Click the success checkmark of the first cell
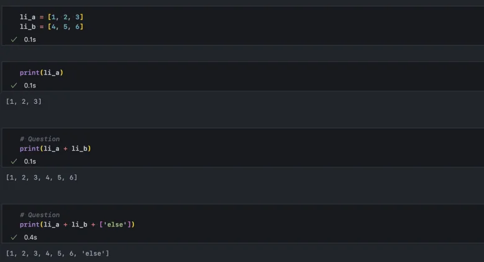Image resolution: width=484 pixels, height=262 pixels. (14, 39)
